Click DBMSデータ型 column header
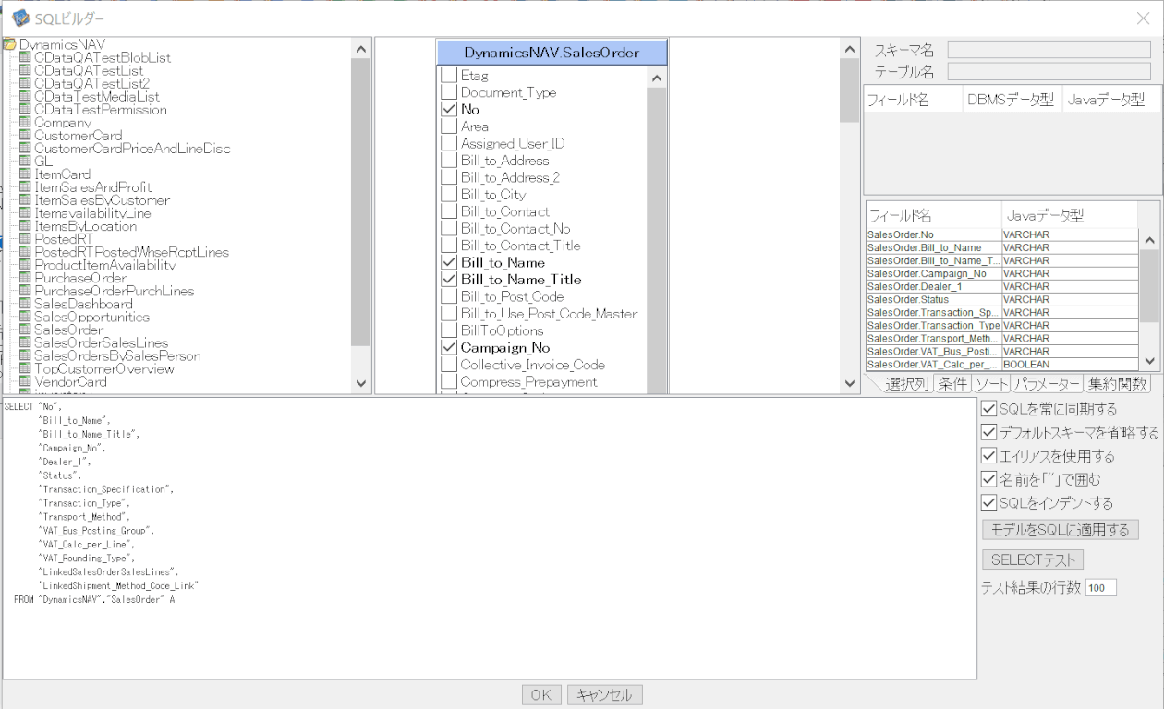The image size is (1164, 709). 1011,101
